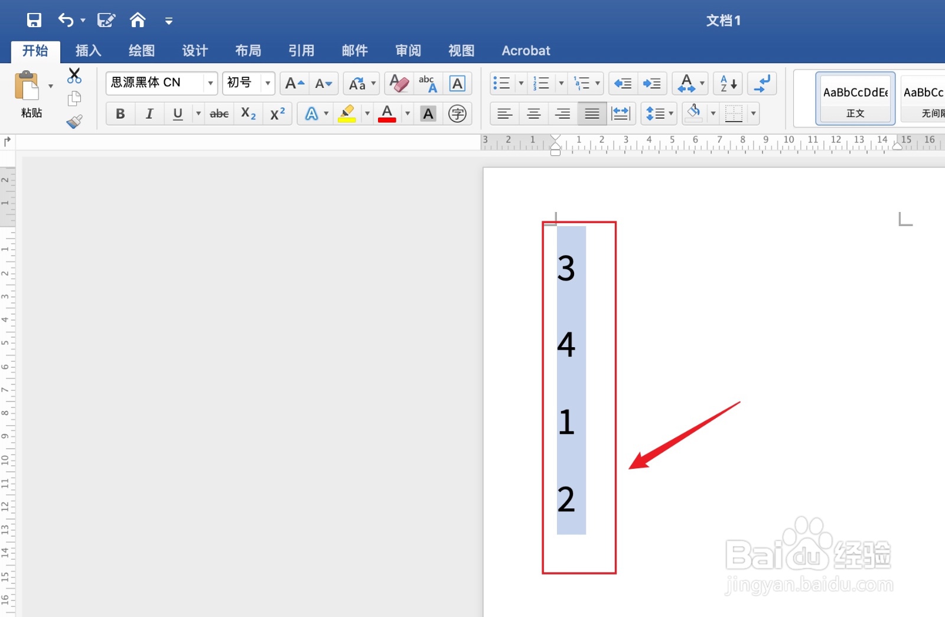Apply bullet list formatting

click(502, 83)
